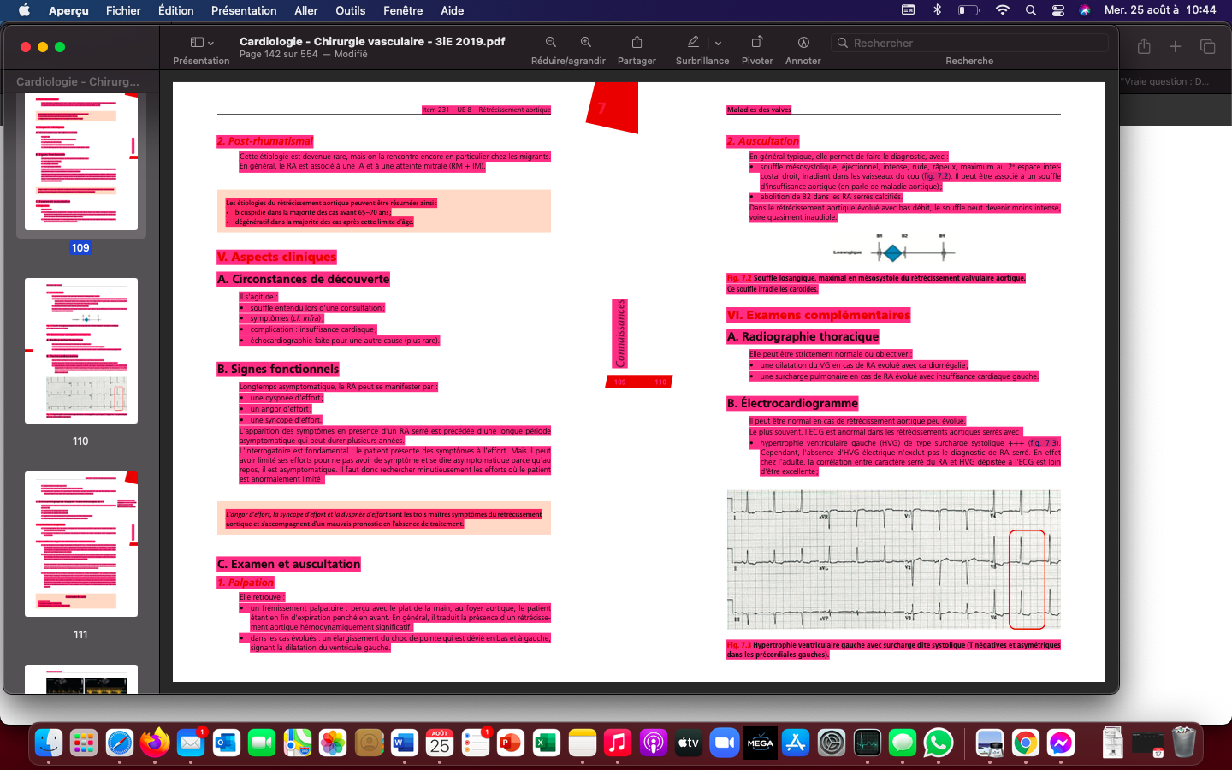The height and width of the screenshot is (770, 1232).
Task: Open WhatsApp from the Dock
Action: 938,743
